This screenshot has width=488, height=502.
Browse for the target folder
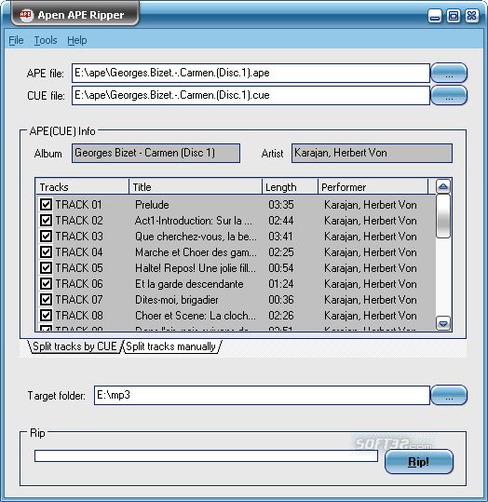pos(449,395)
